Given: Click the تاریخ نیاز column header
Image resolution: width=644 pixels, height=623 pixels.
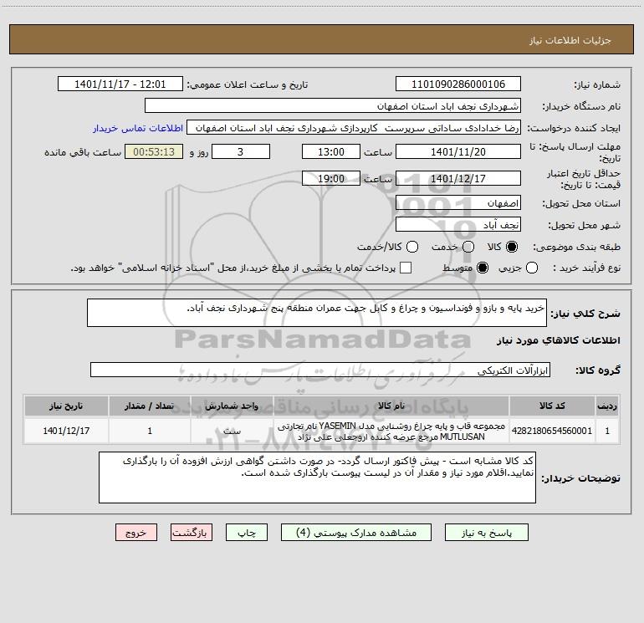Looking at the screenshot, I should [x=66, y=406].
